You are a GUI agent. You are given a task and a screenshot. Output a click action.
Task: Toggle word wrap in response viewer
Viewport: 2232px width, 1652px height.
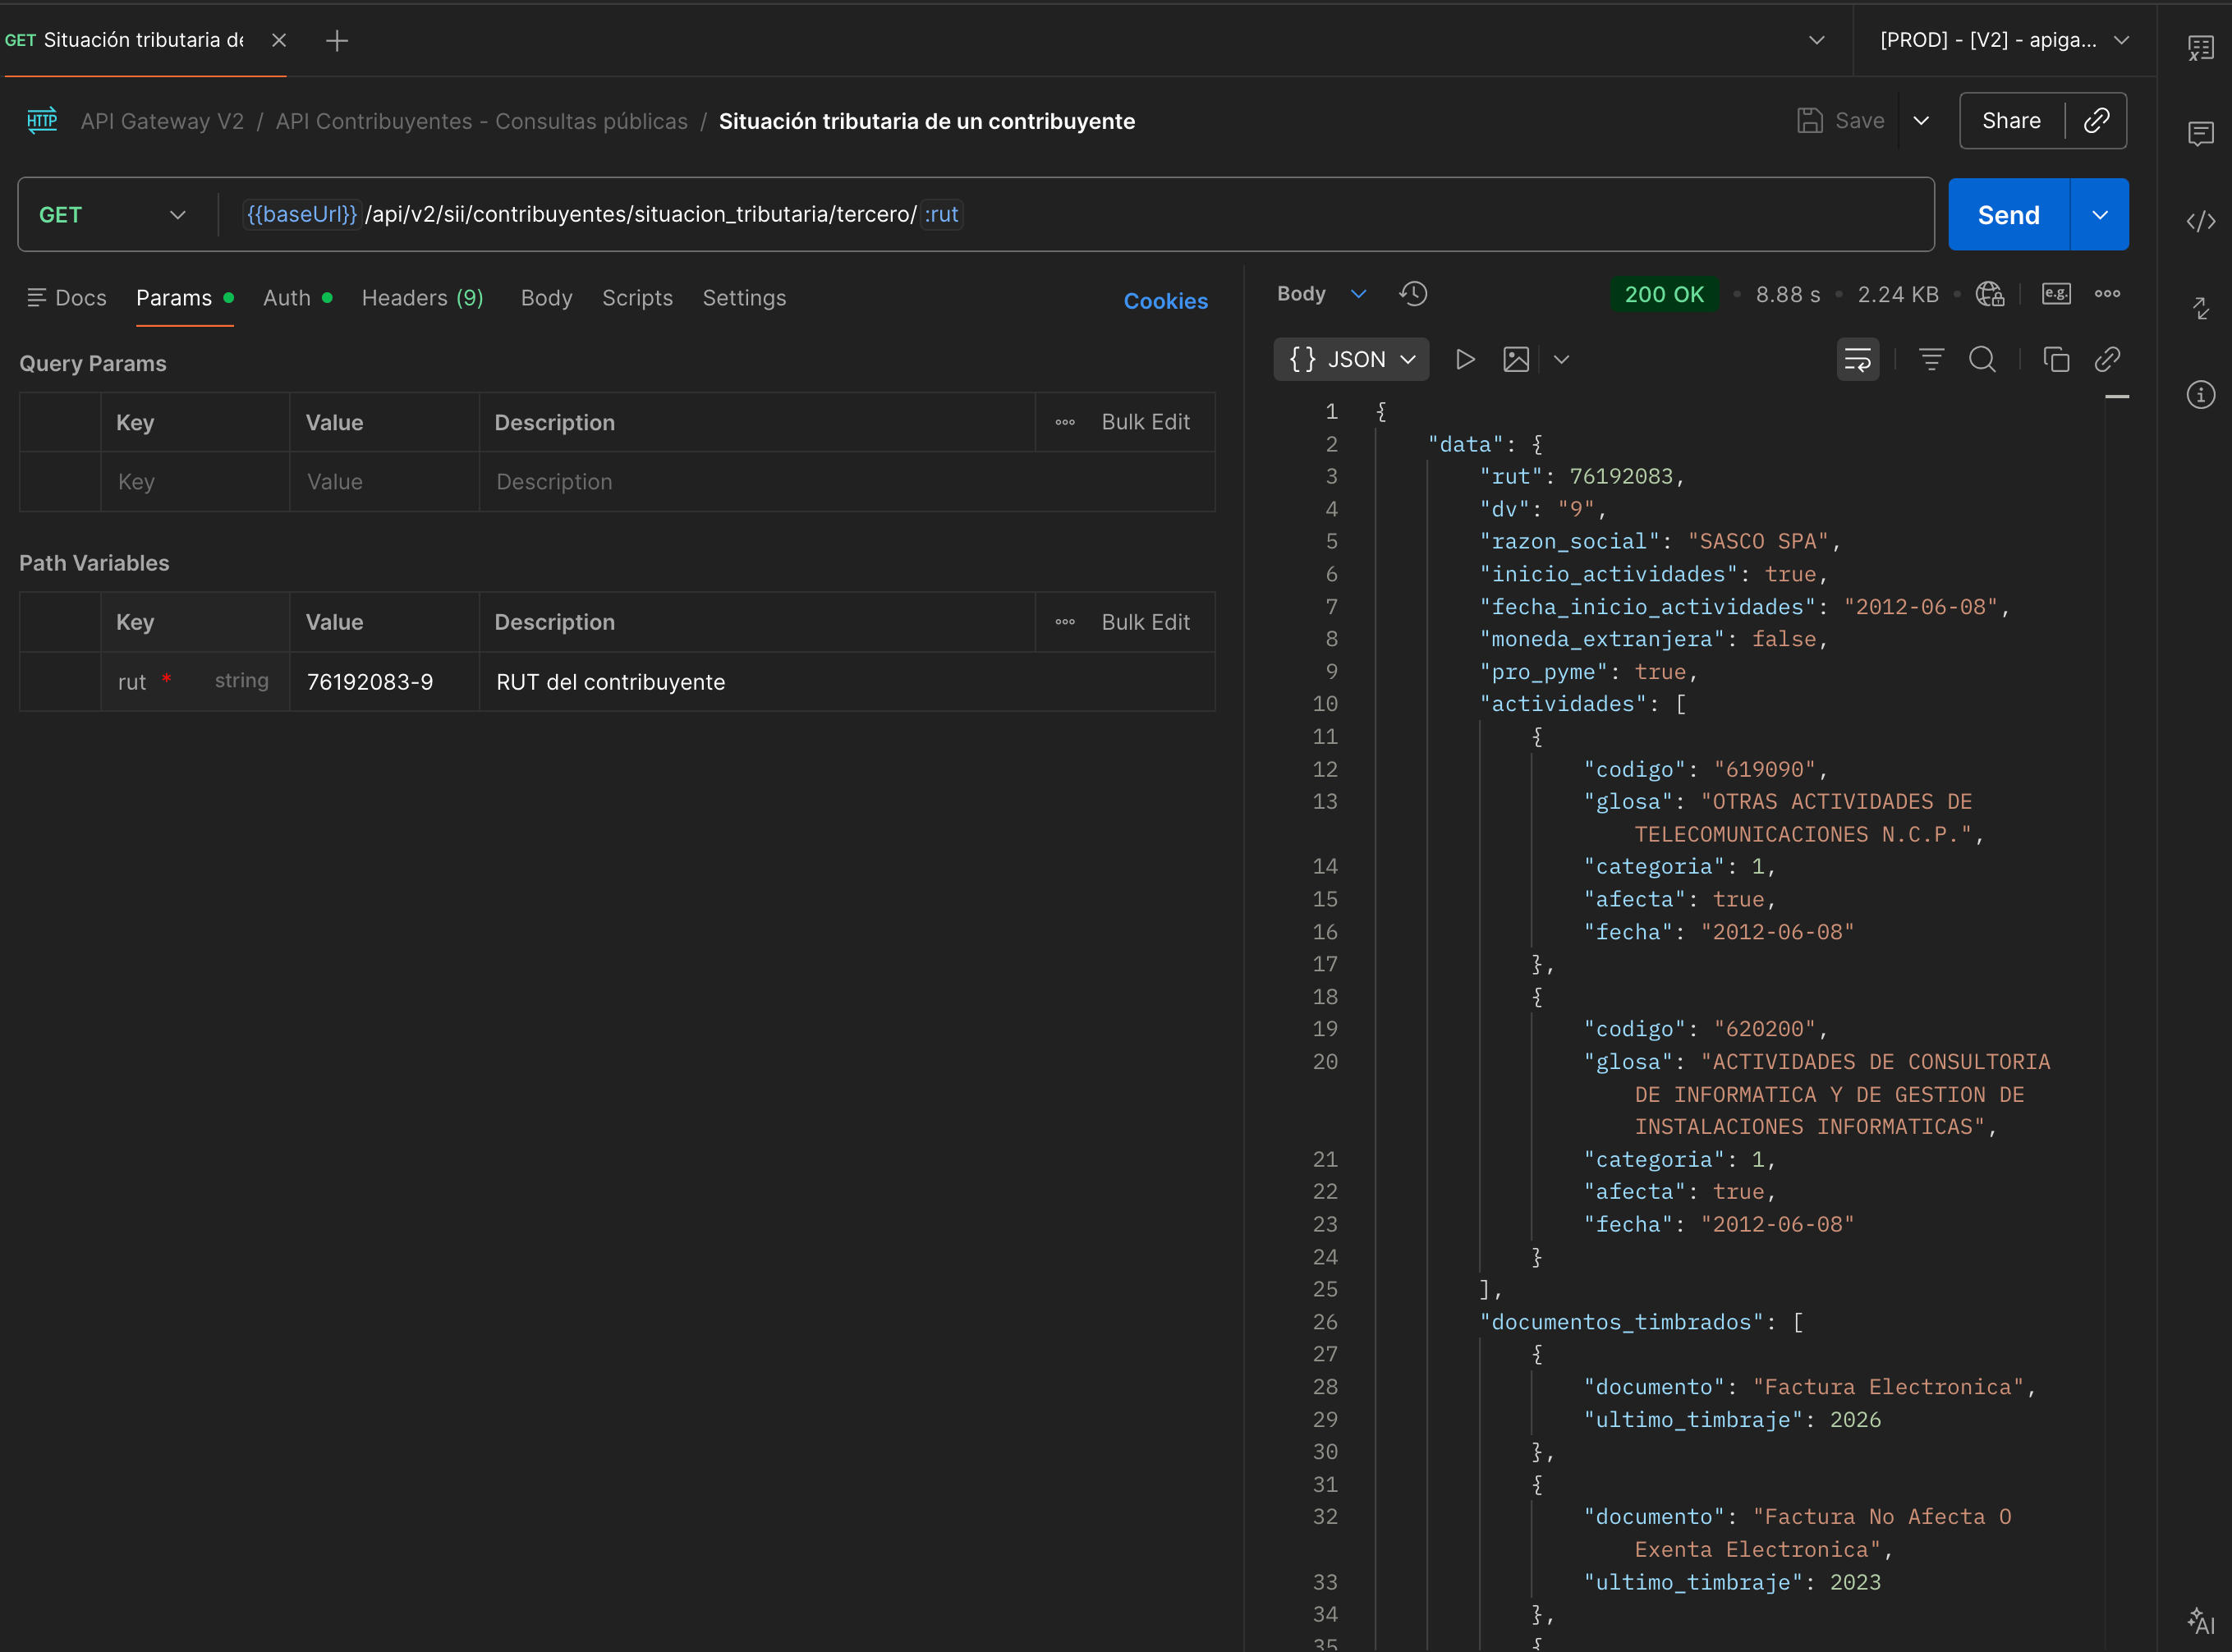coord(1857,360)
